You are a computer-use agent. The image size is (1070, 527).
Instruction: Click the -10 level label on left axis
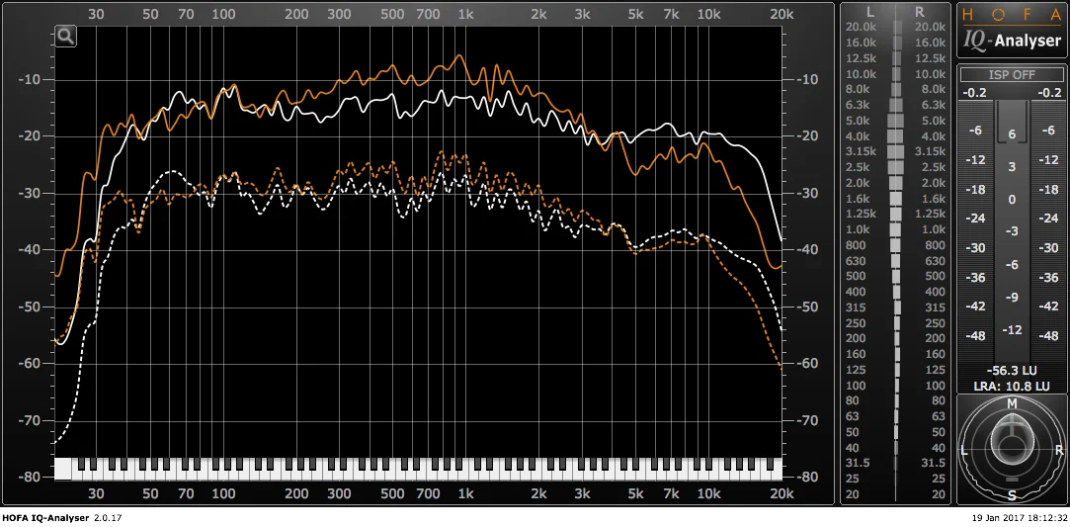click(31, 79)
